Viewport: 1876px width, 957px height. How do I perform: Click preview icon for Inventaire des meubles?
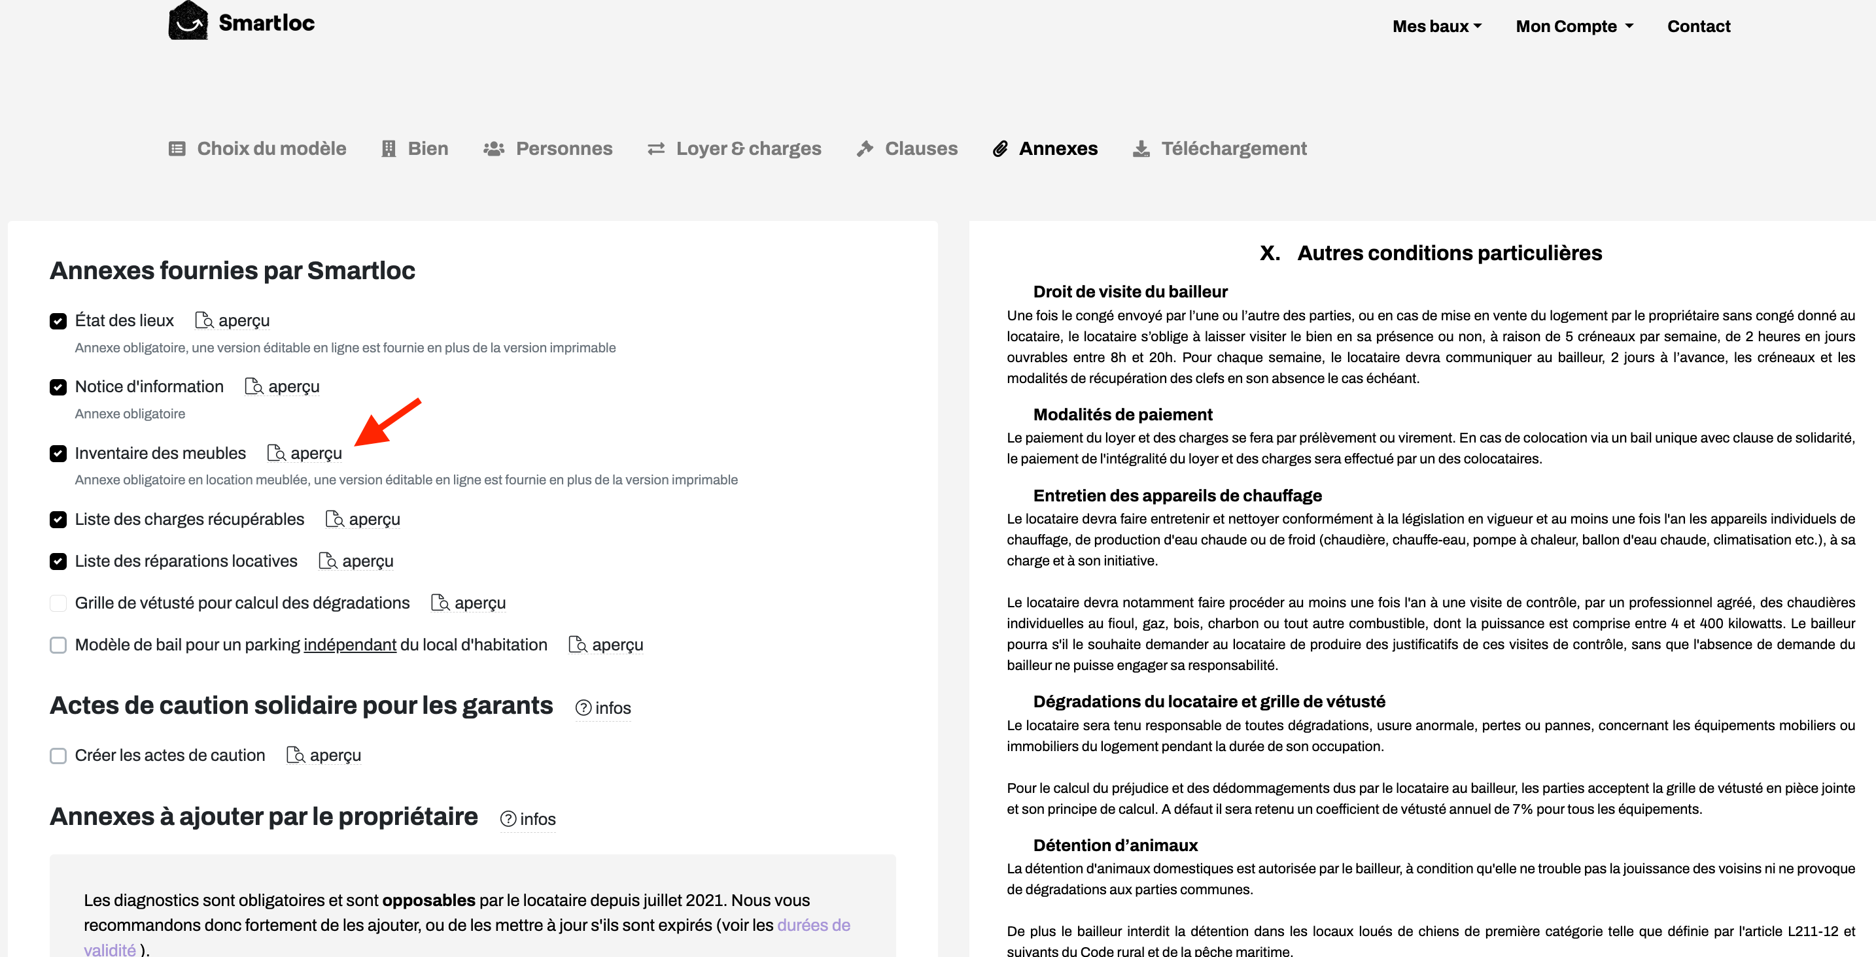click(277, 454)
